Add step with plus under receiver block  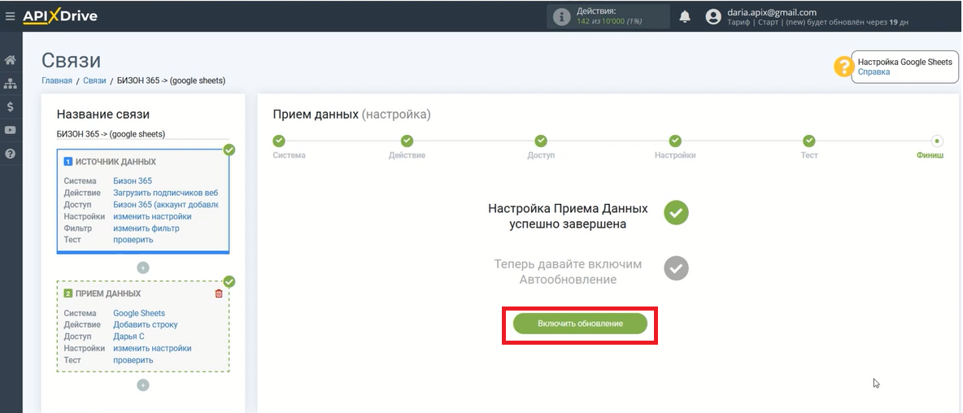click(x=143, y=385)
